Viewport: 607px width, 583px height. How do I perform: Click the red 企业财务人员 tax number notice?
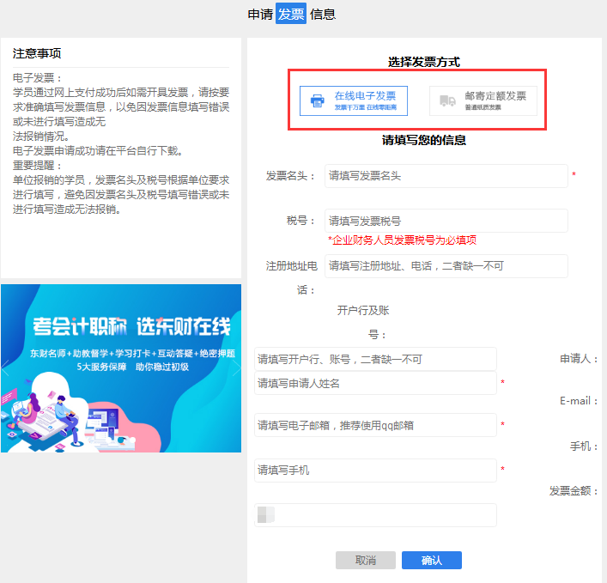click(402, 240)
